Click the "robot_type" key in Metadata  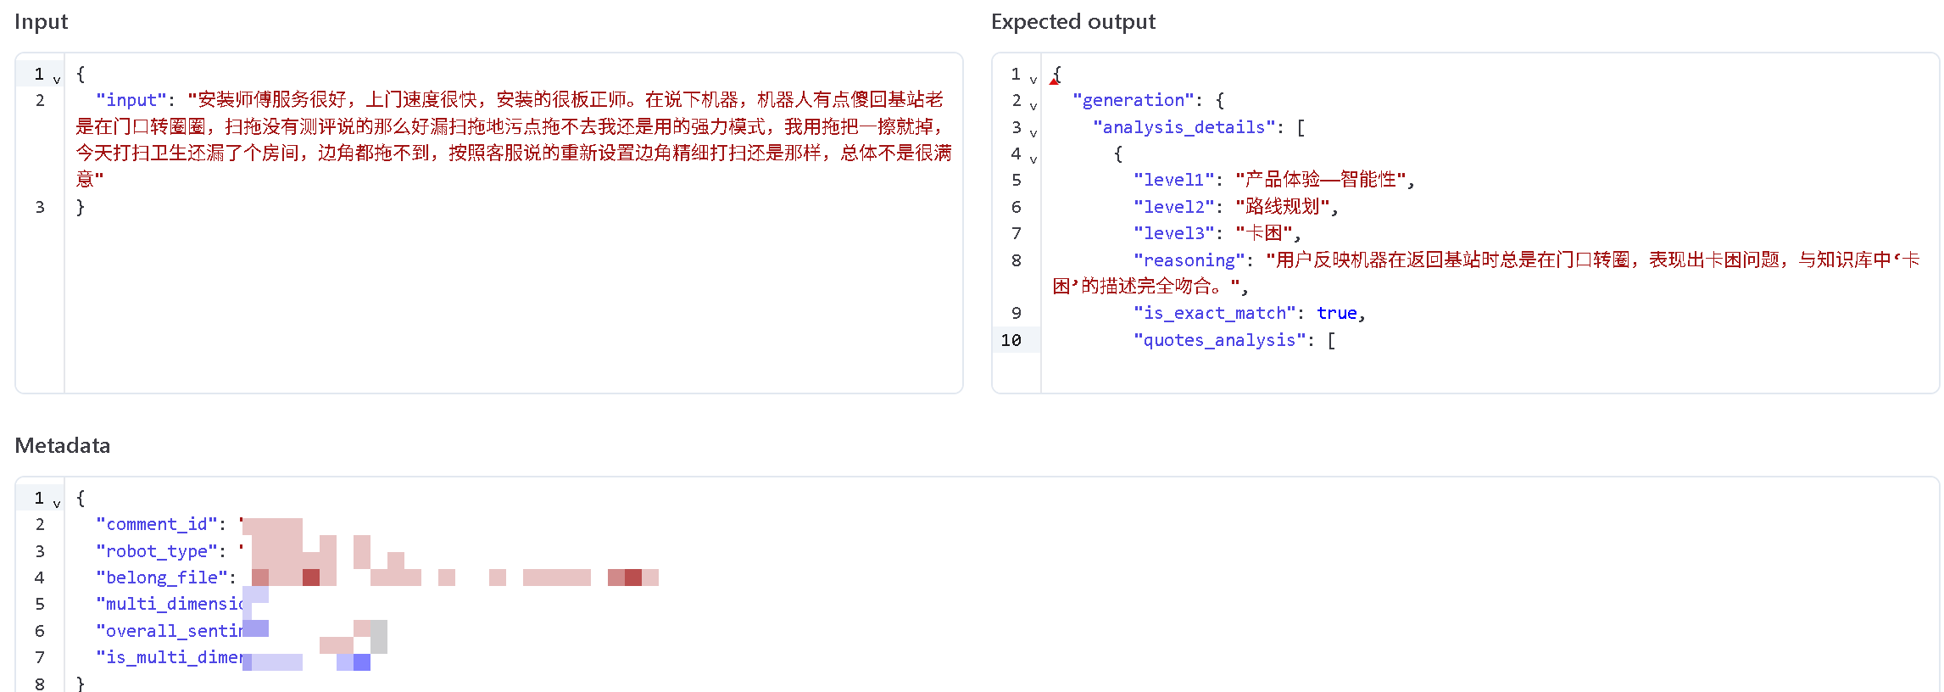coord(157,551)
